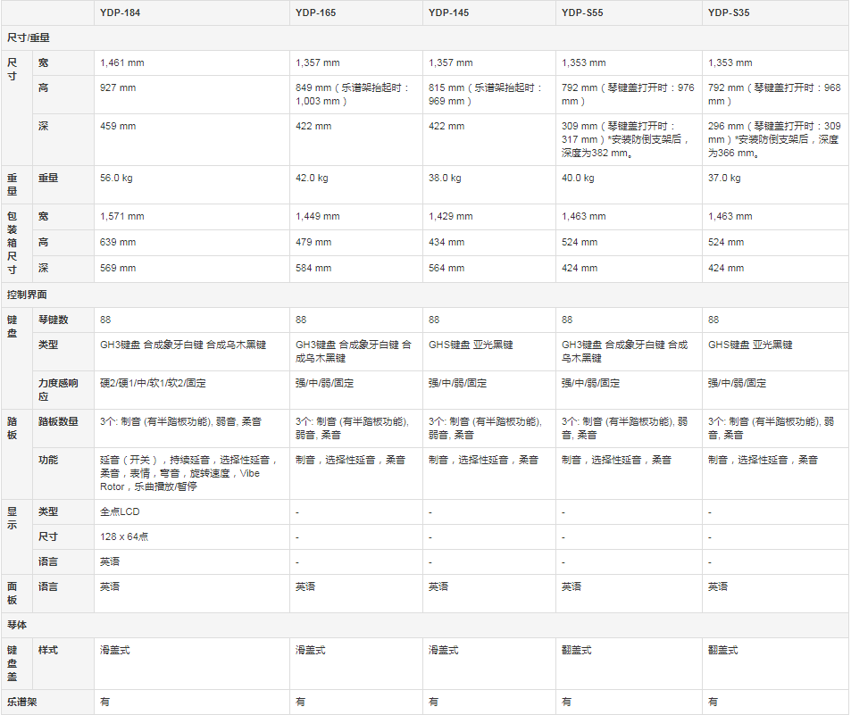
Task: Click the 639 mm package height cell
Action: point(192,243)
